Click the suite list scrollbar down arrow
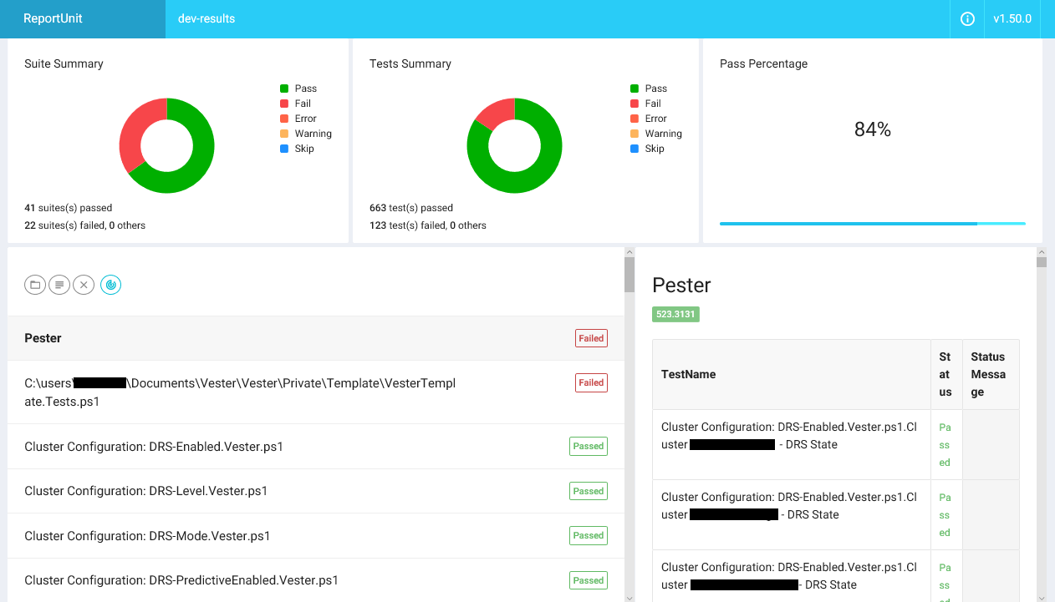1055x602 pixels. point(629,597)
